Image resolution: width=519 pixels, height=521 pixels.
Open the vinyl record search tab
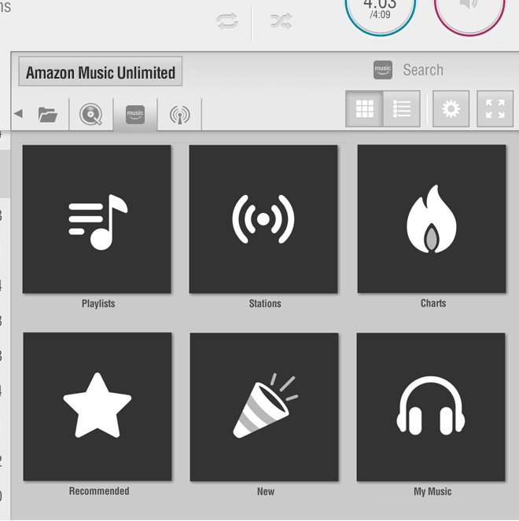pyautogui.click(x=91, y=115)
